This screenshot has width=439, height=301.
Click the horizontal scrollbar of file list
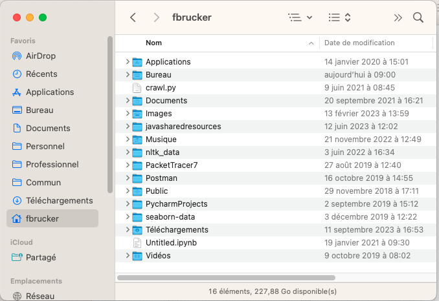pyautogui.click(x=226, y=278)
